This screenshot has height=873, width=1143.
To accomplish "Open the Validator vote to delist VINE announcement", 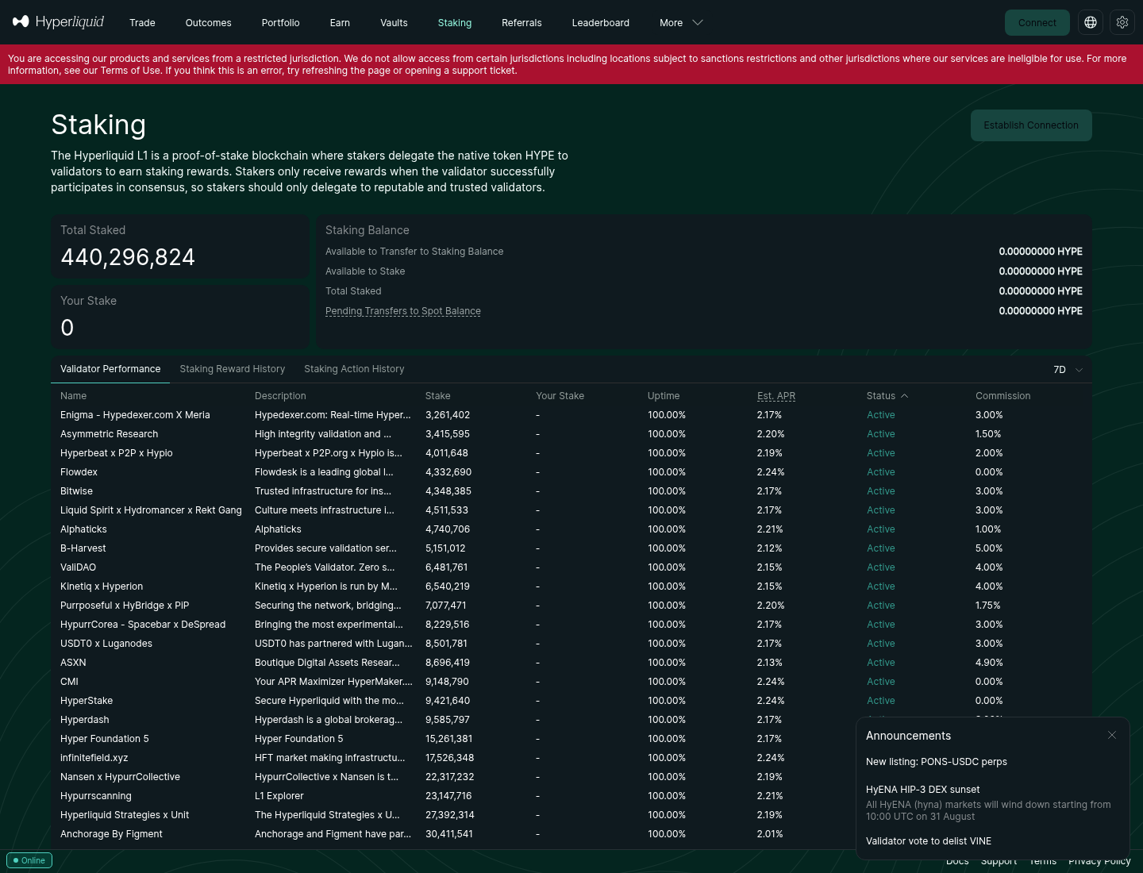I will tap(929, 841).
